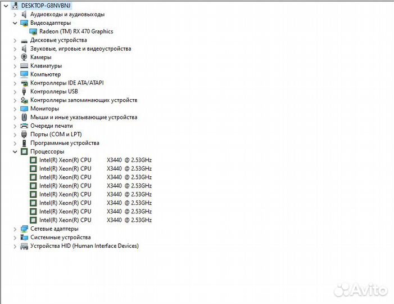
Task: Click the Устройства HID icon
Action: point(24,246)
